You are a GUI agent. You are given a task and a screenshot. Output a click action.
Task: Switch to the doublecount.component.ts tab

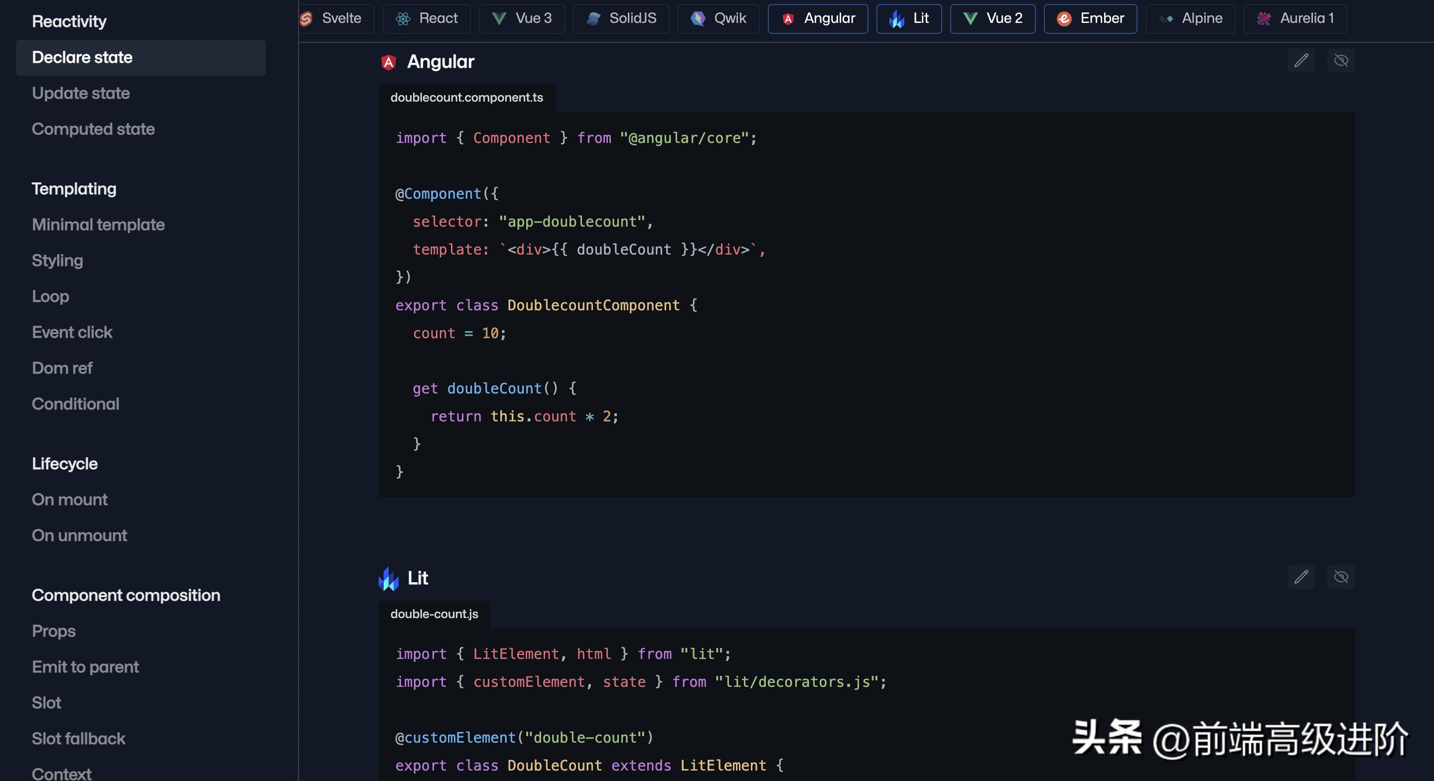tap(466, 97)
